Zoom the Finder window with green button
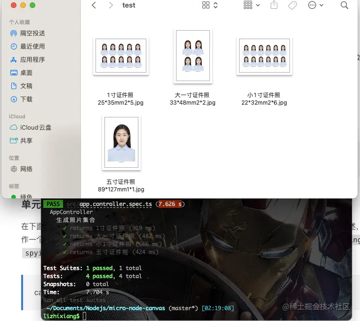 tap(32, 5)
